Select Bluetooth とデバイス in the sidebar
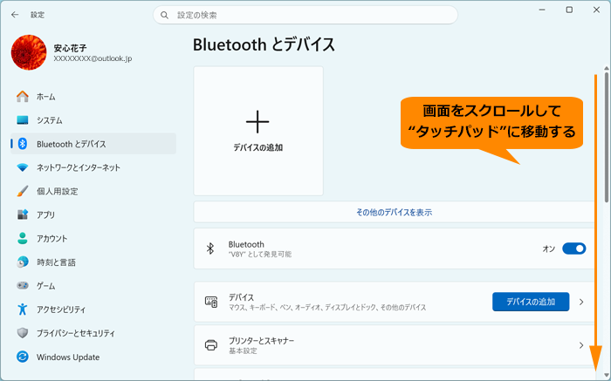 click(93, 144)
